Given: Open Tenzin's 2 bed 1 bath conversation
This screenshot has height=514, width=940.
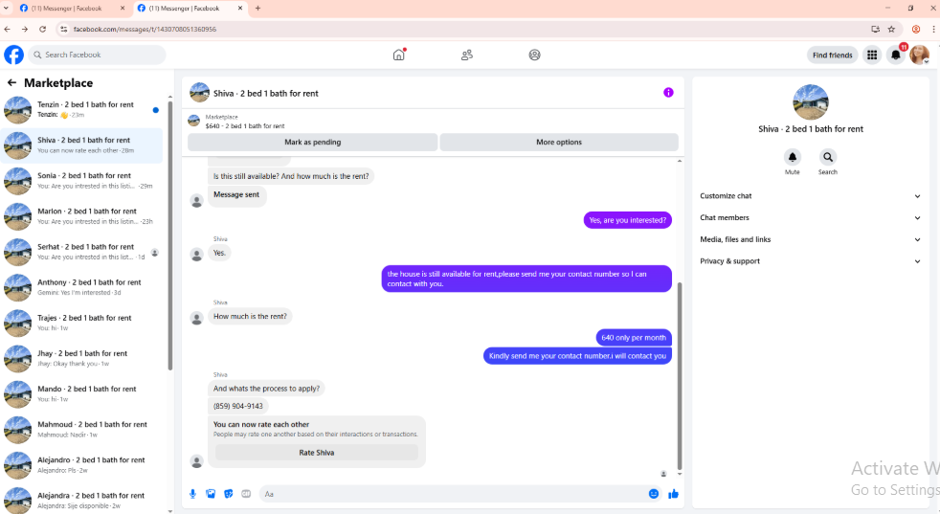Looking at the screenshot, I should tap(82, 110).
